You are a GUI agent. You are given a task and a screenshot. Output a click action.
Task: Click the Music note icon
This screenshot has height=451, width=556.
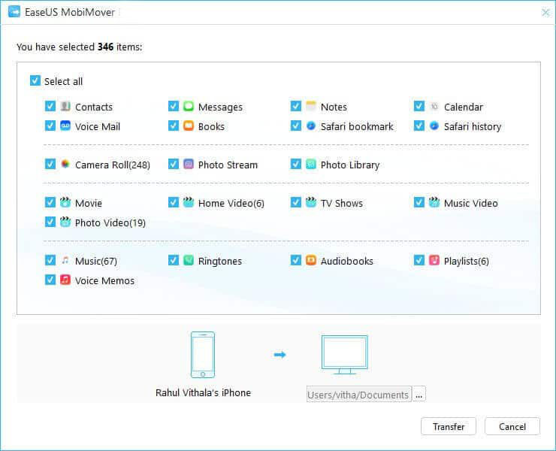tap(65, 260)
